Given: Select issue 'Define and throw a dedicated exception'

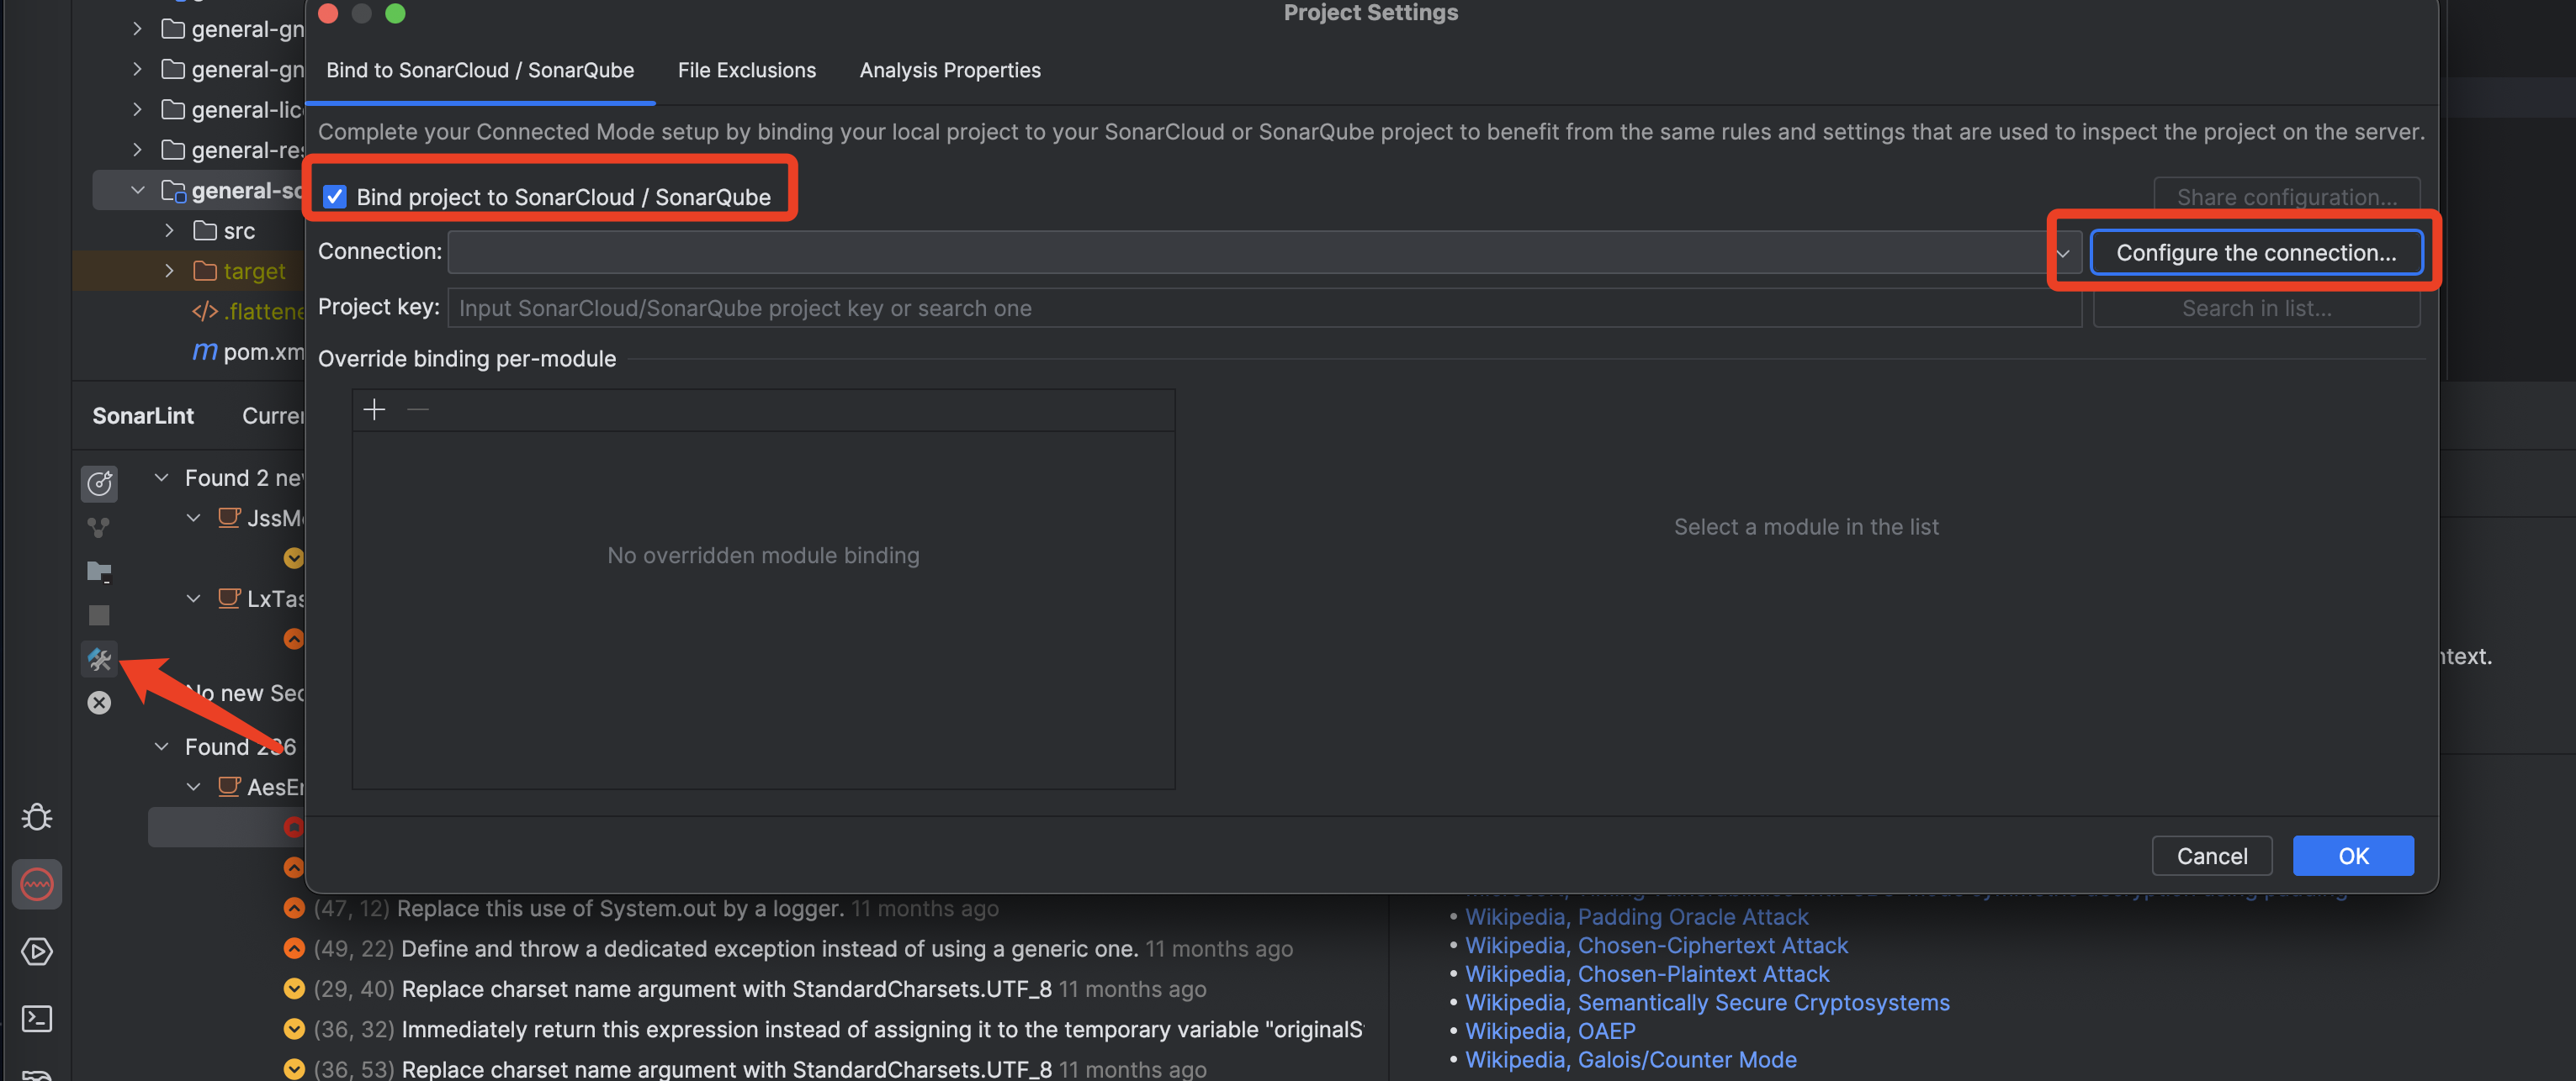Looking at the screenshot, I should point(769,948).
